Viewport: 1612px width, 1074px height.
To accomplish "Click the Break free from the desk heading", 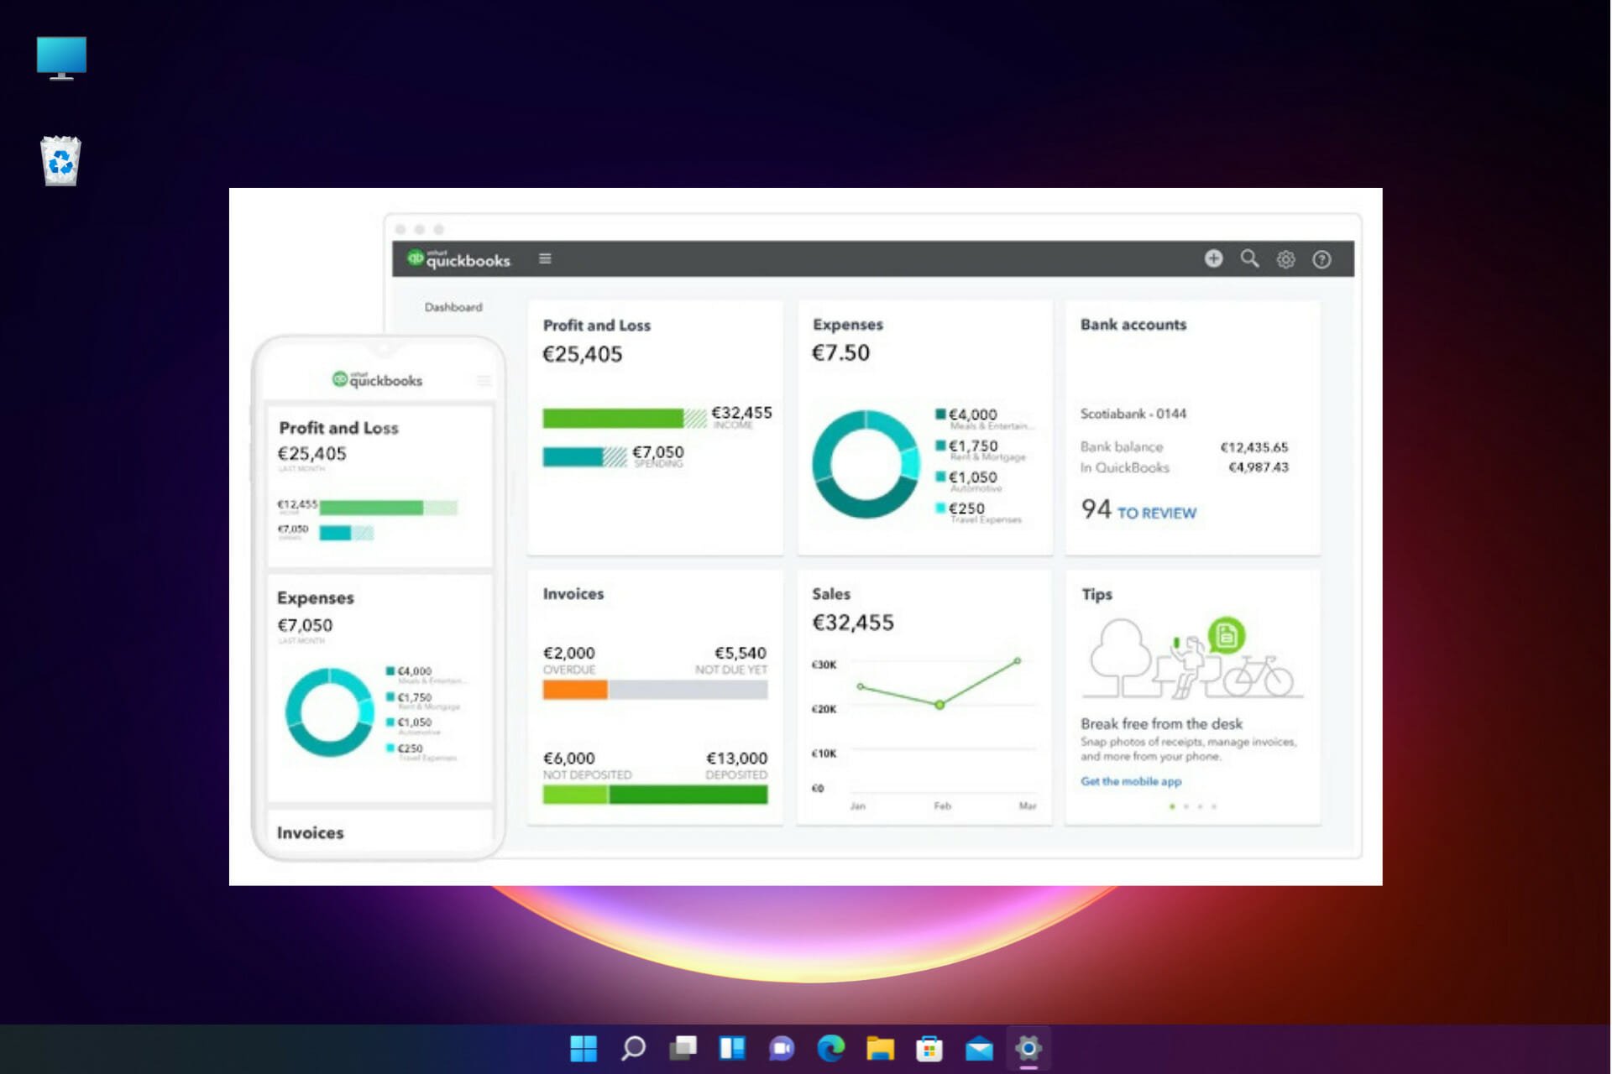I will click(x=1161, y=723).
